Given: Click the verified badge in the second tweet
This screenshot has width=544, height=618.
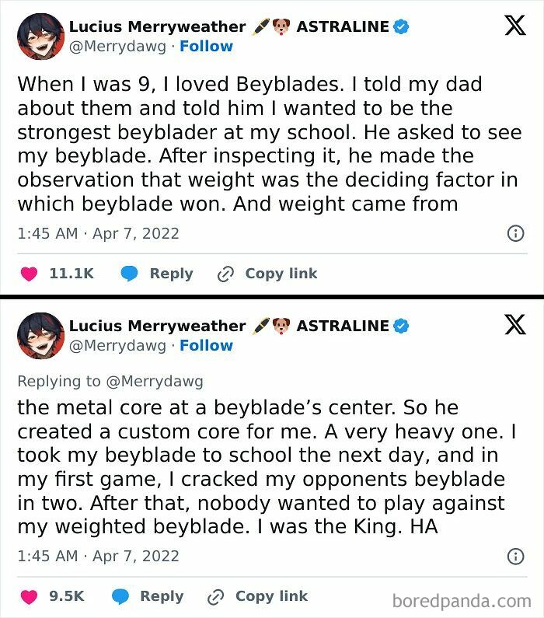Looking at the screenshot, I should point(401,326).
